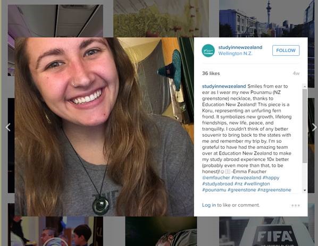Open the #newzealand hashtag

(246, 177)
